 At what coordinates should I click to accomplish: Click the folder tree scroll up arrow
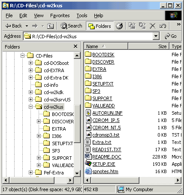click(x=77, y=55)
